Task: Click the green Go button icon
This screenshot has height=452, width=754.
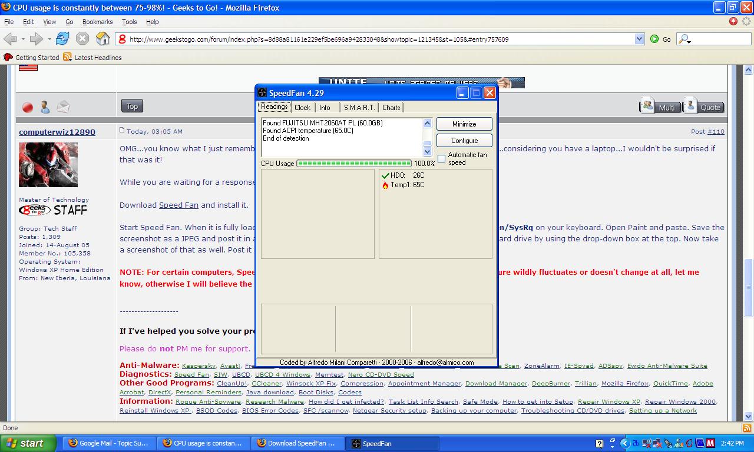Action: pos(654,39)
